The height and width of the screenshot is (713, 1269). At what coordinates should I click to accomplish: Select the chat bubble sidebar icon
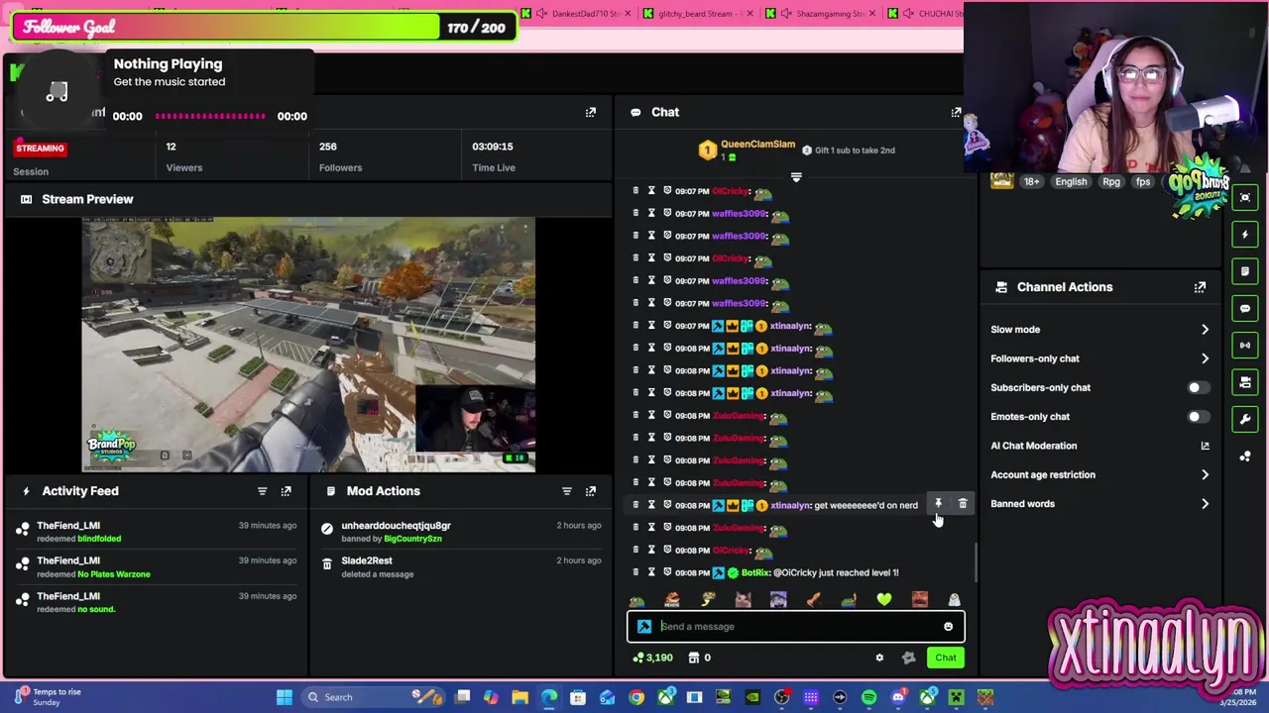[1245, 308]
